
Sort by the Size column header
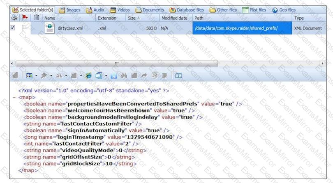142,18
